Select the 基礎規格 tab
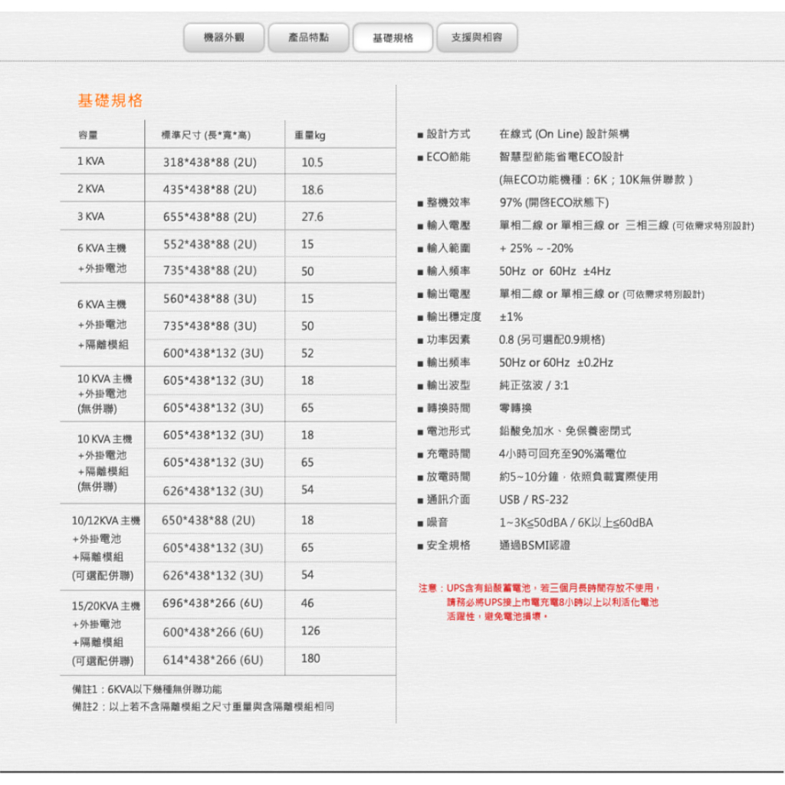 (392, 38)
